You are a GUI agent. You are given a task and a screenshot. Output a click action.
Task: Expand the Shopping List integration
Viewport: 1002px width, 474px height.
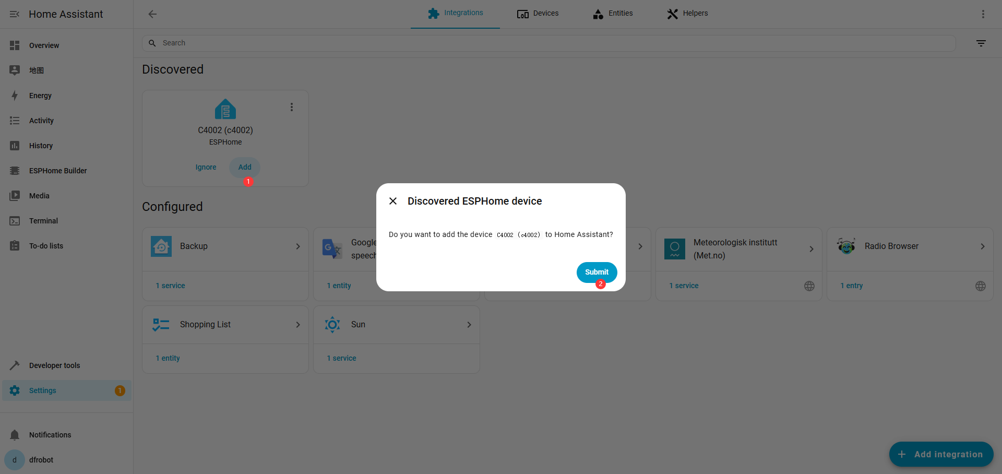298,325
